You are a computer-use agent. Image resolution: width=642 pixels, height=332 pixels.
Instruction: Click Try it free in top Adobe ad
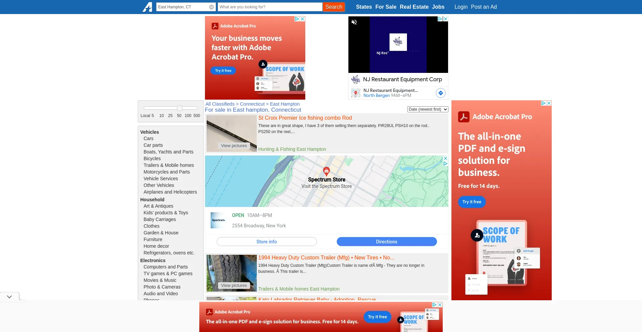pyautogui.click(x=223, y=71)
